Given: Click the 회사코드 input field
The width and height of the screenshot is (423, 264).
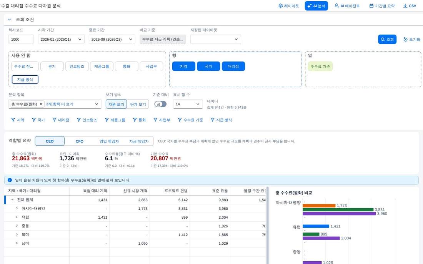Looking at the screenshot, I should pos(21,39).
